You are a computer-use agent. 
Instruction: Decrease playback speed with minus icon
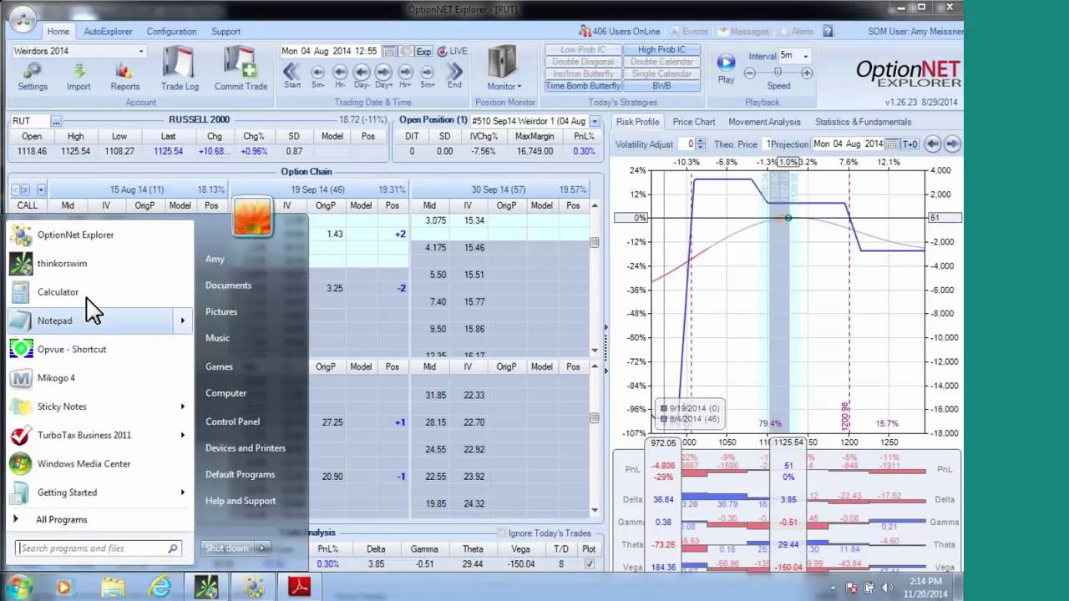point(750,73)
